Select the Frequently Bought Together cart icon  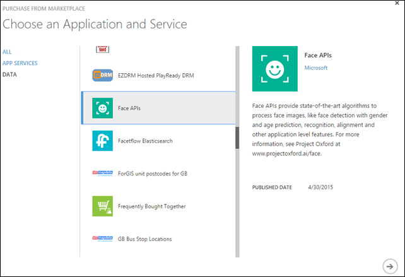[x=102, y=206]
